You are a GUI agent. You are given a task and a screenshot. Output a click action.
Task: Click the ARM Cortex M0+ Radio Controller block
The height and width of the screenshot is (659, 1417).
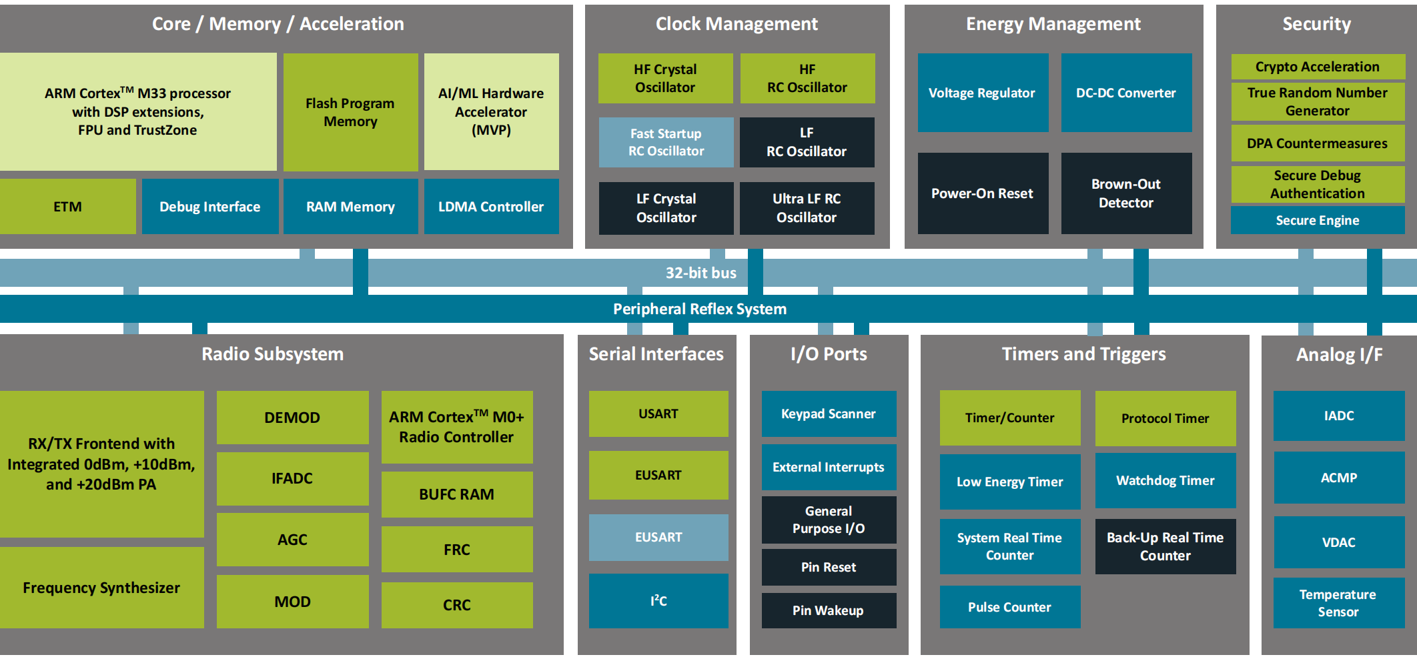(457, 427)
